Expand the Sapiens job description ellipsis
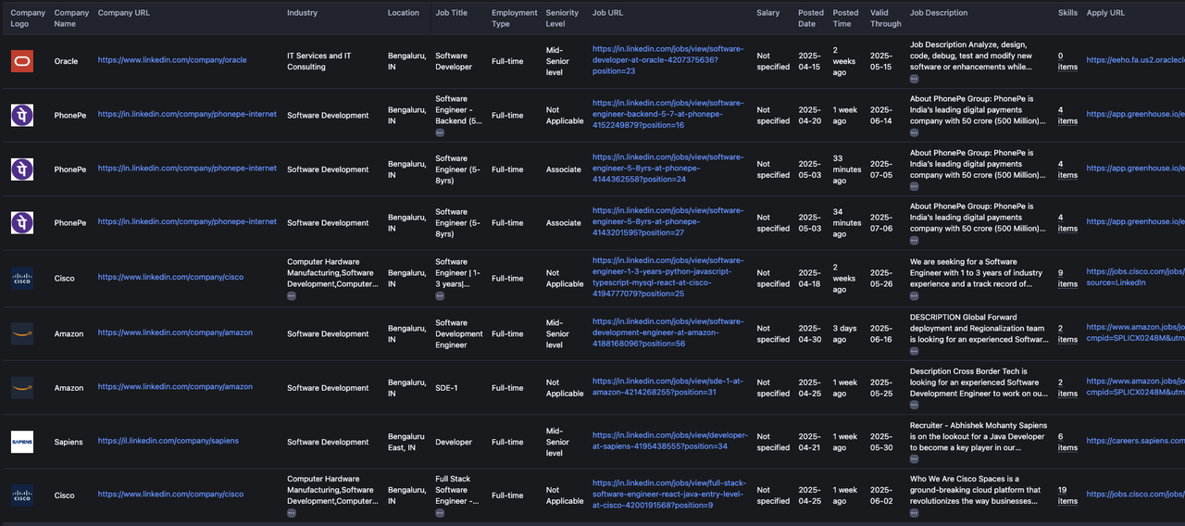 tap(915, 459)
